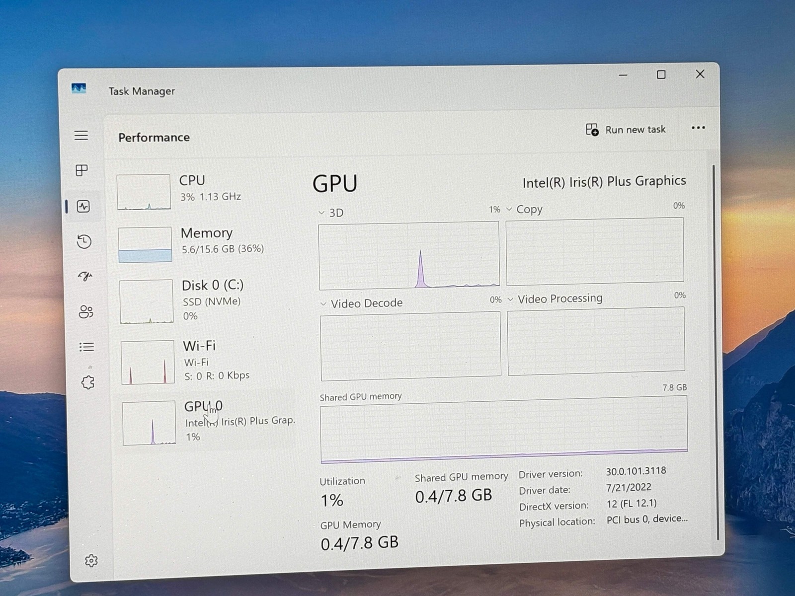Click the Run new task button

pos(626,130)
